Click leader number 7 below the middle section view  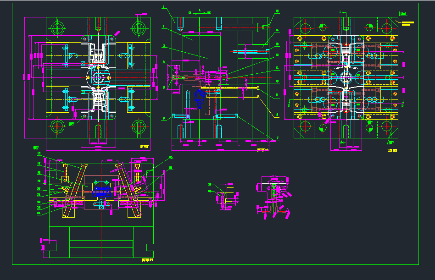(x=278, y=137)
